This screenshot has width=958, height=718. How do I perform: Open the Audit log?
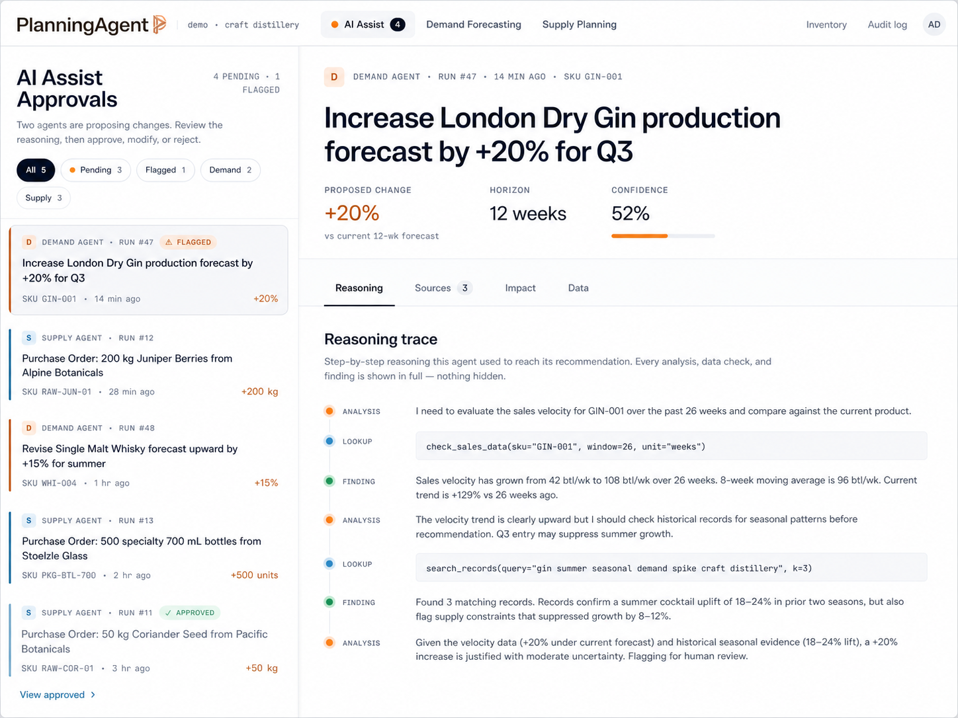tap(887, 24)
